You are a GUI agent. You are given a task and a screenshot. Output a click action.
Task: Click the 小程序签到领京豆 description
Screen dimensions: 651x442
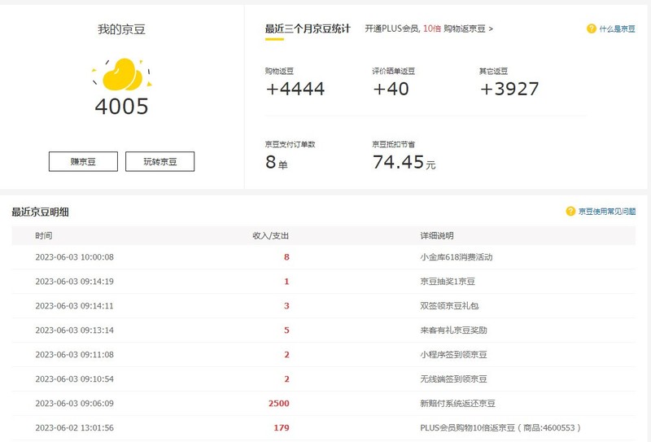[453, 355]
